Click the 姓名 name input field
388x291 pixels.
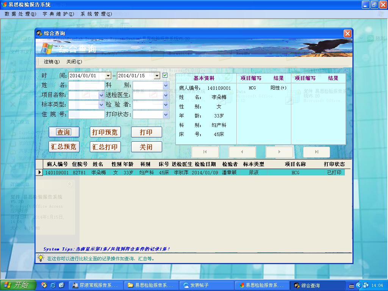(x=86, y=86)
